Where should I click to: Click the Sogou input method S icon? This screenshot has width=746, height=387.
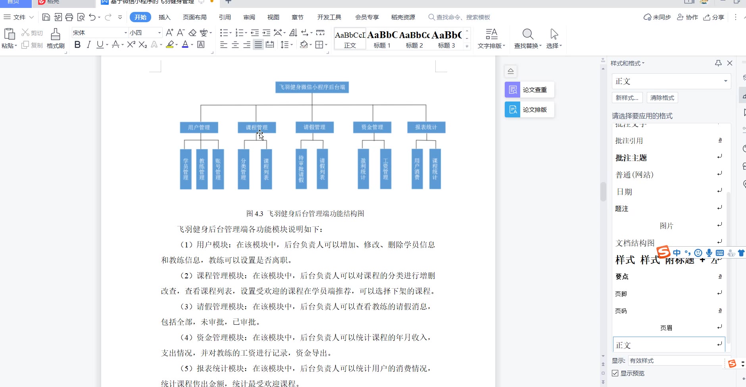point(663,252)
